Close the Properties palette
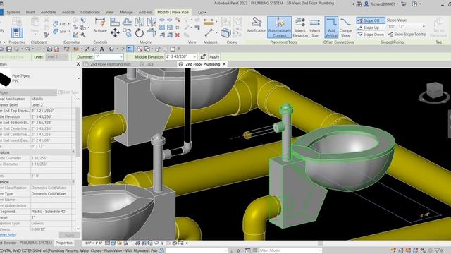The width and height of the screenshot is (451, 254). (x=78, y=64)
